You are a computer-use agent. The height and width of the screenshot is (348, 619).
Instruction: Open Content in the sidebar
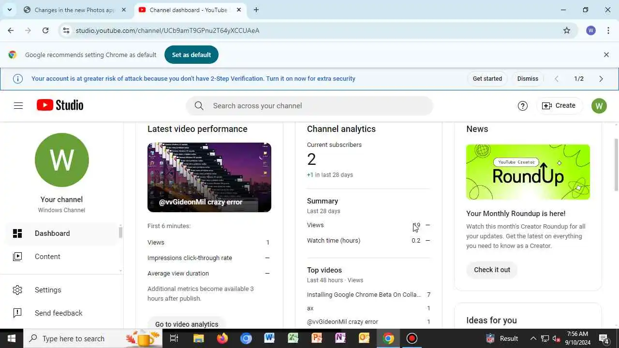(62, 257)
